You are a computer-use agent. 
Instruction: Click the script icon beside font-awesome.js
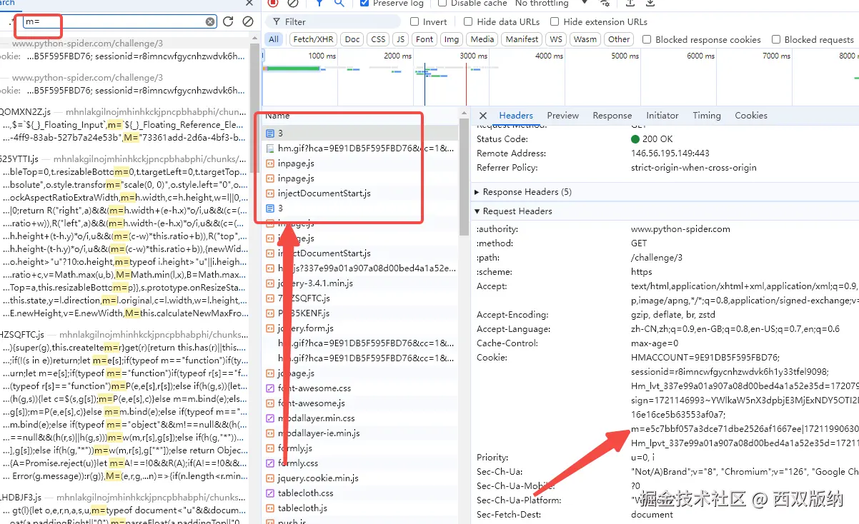pyautogui.click(x=270, y=403)
